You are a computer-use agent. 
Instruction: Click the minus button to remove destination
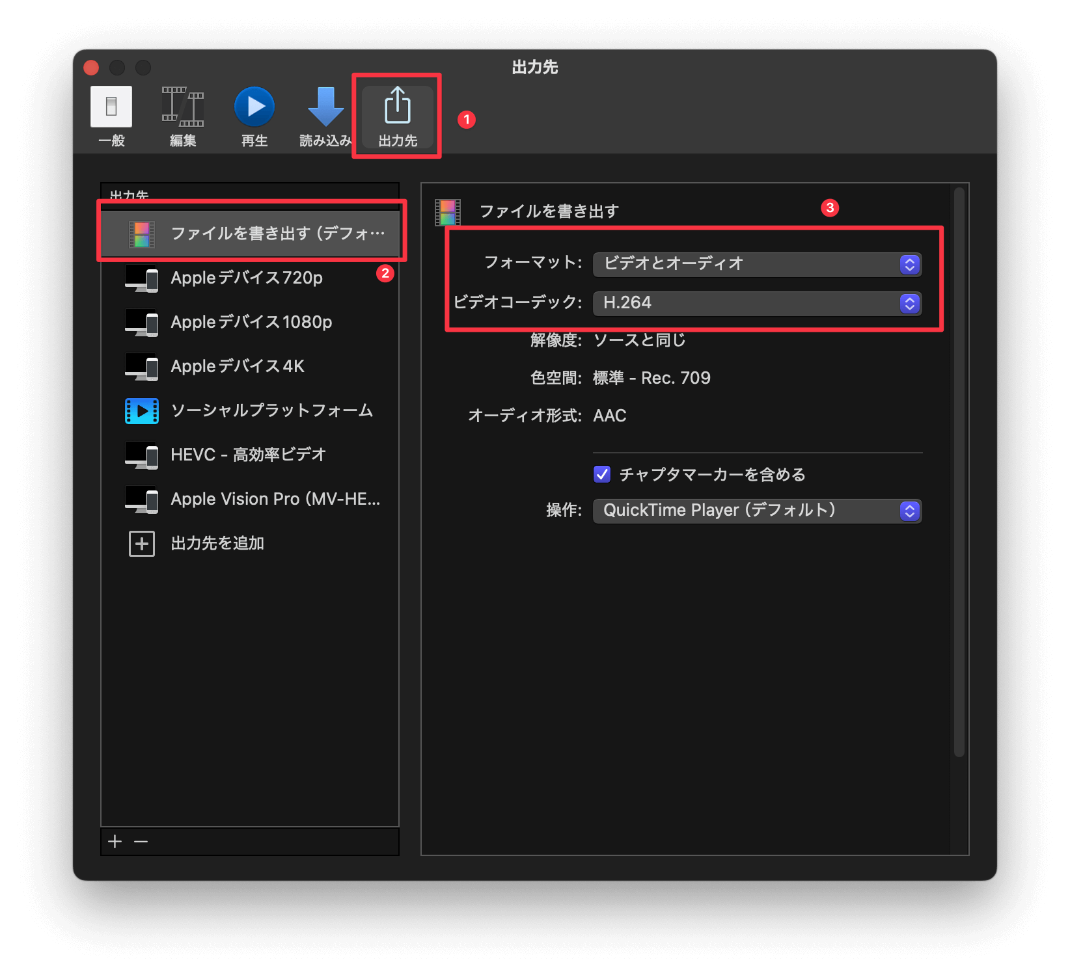141,841
